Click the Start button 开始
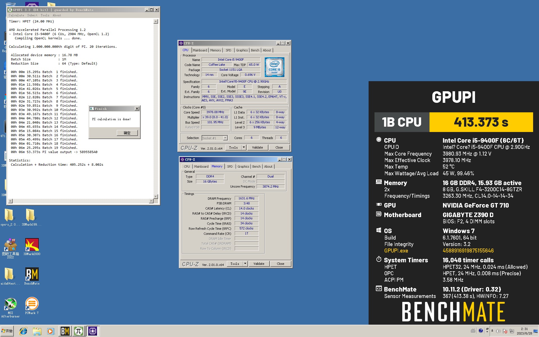This screenshot has width=539, height=337. (x=7, y=331)
